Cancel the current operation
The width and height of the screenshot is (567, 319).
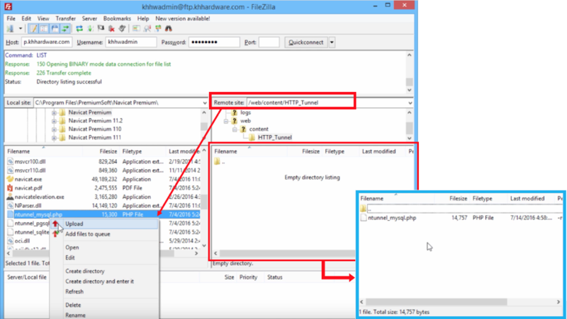click(101, 28)
